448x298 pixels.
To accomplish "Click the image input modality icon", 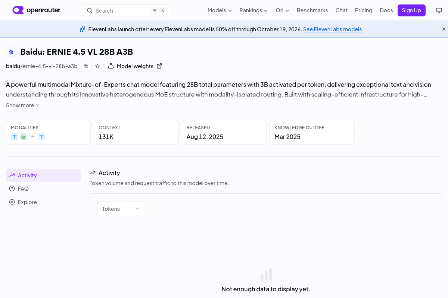I will (24, 137).
